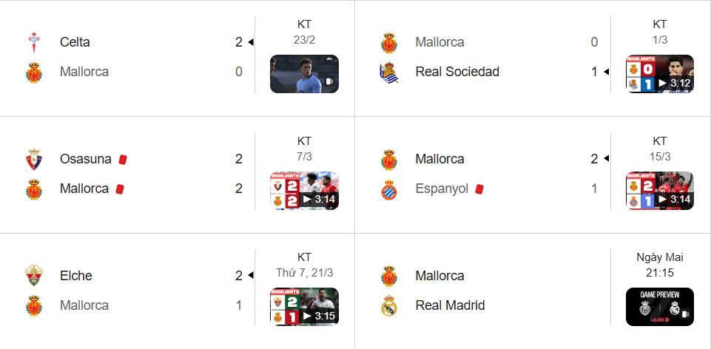Image resolution: width=711 pixels, height=349 pixels.
Task: Open the Elche team name link
Action: (76, 276)
